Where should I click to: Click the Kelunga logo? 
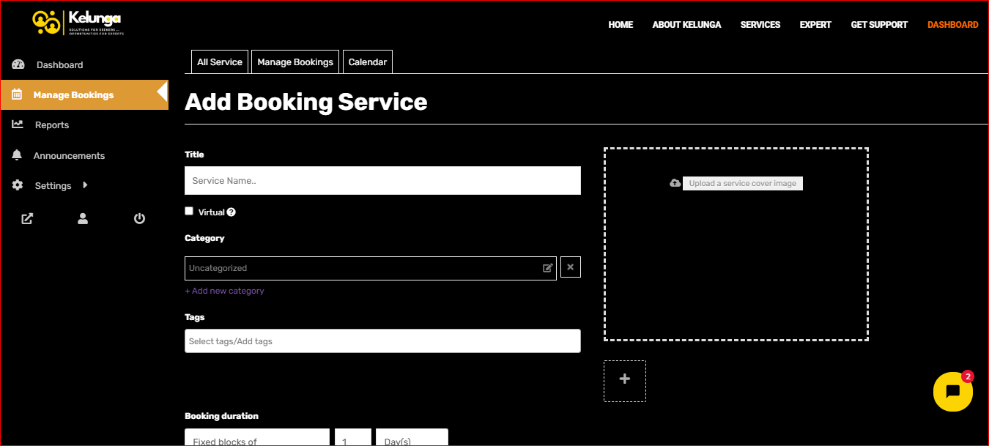(77, 22)
